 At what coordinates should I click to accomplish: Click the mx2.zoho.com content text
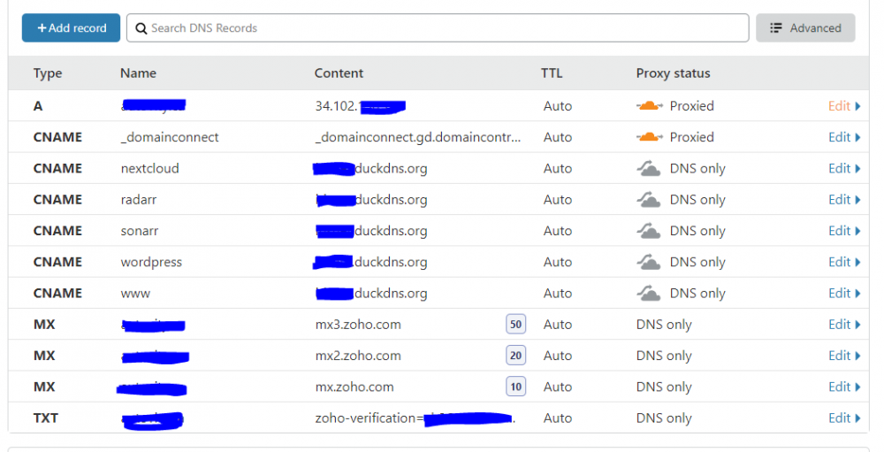(x=358, y=356)
